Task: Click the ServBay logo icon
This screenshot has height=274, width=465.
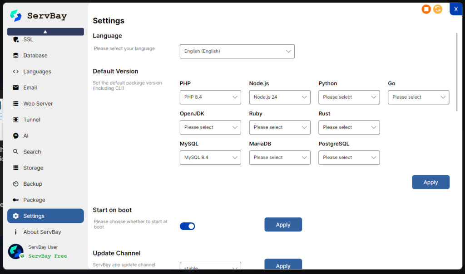Action: (16, 16)
